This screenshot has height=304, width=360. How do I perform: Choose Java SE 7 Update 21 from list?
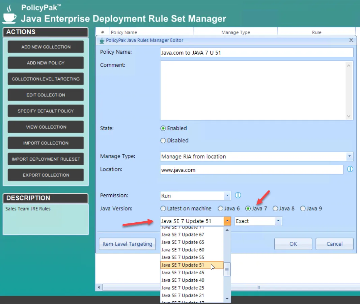[x=192, y=295]
